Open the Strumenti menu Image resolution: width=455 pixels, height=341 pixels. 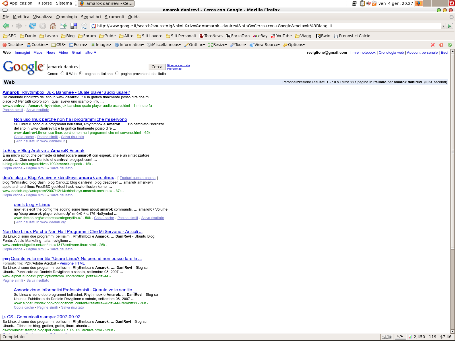pos(114,17)
